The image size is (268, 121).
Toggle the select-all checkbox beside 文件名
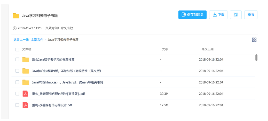[17, 49]
